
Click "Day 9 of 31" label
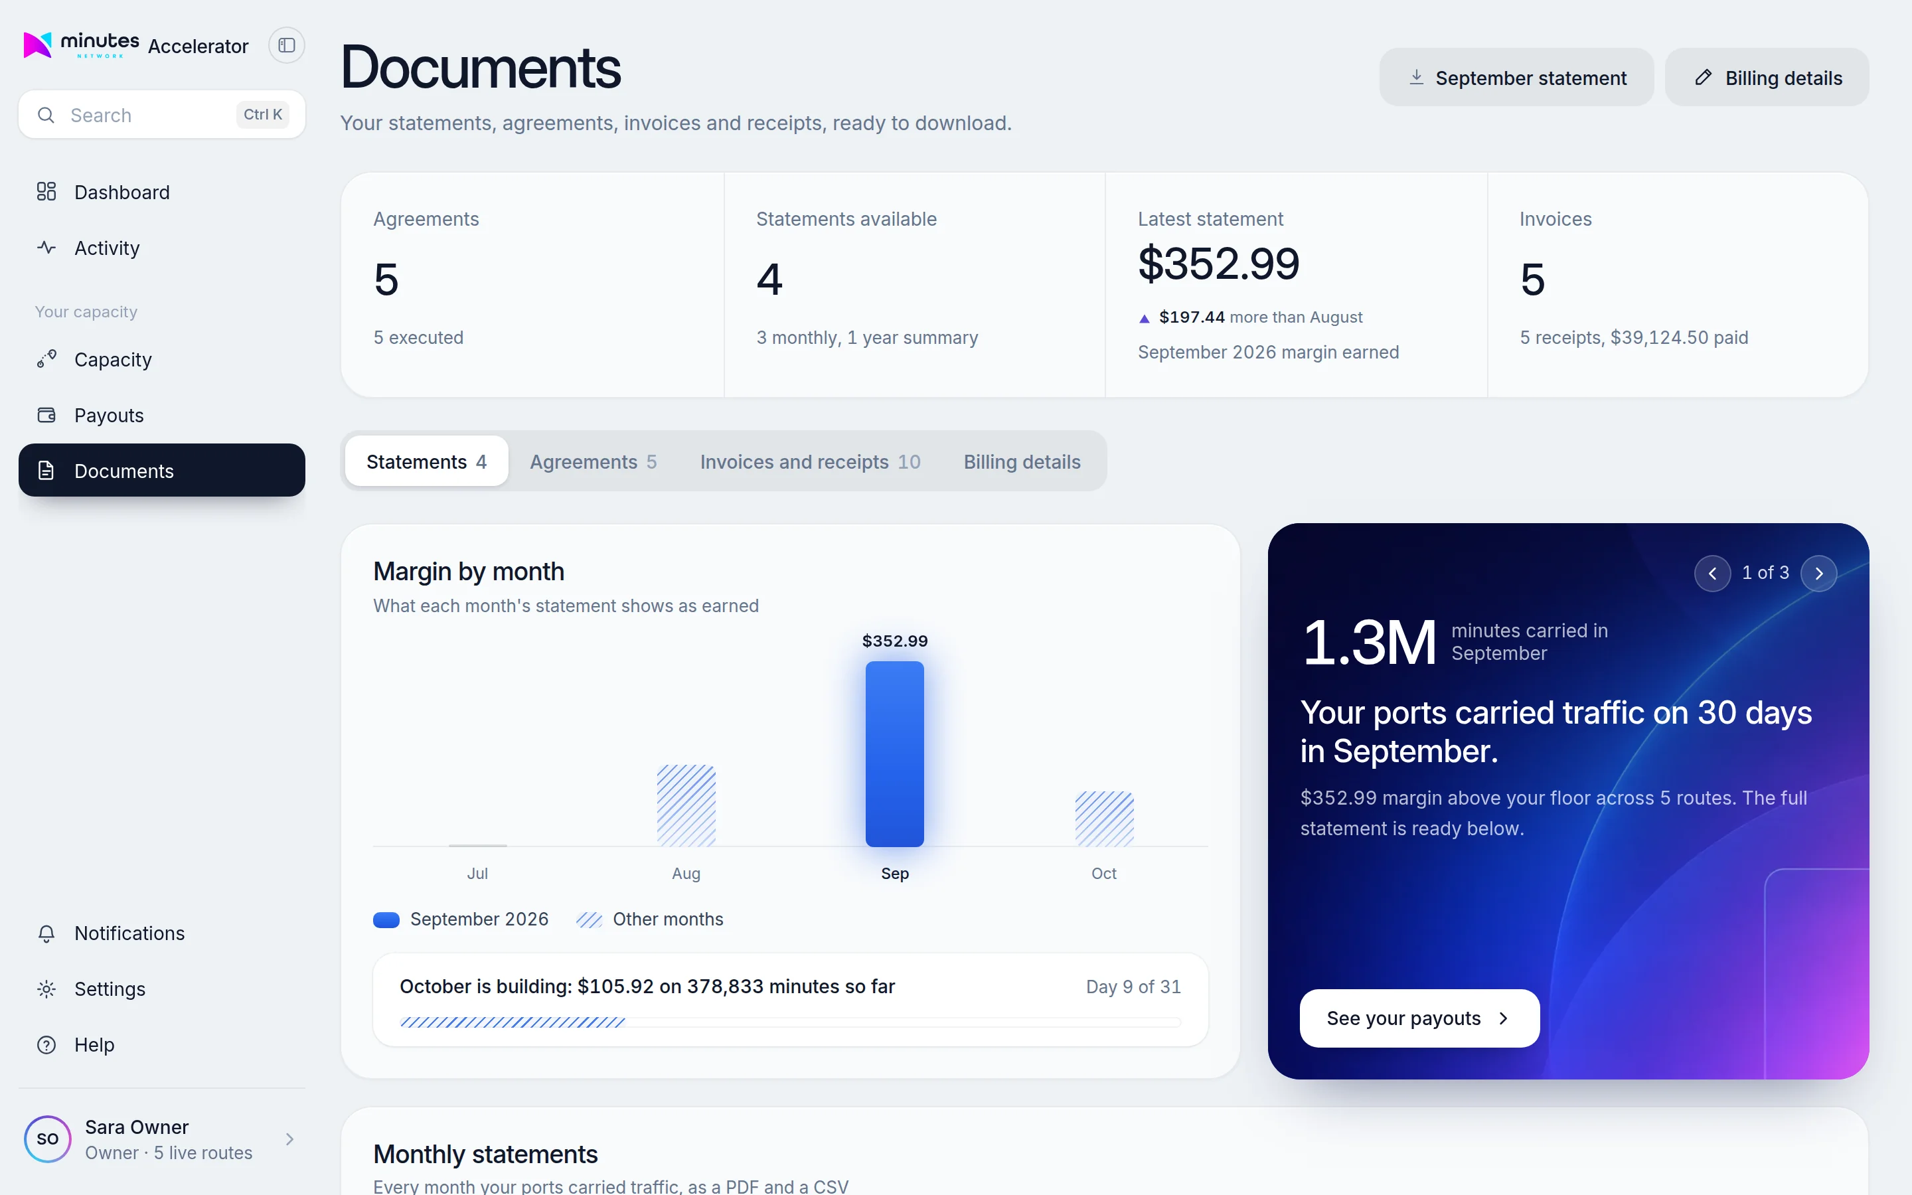point(1133,987)
